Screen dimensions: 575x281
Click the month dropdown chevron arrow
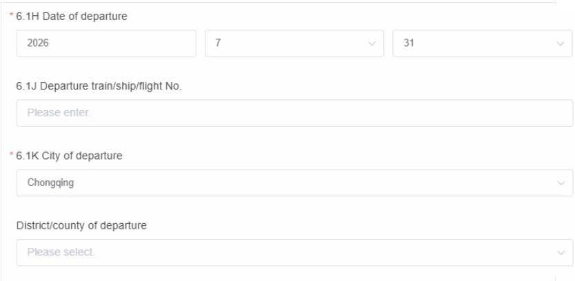pos(372,43)
